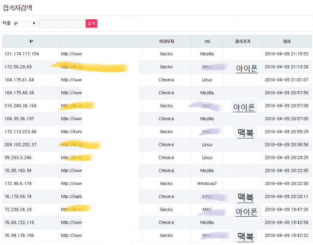Viewport: 313px width, 245px height.
Task: Click IP address 216.240.38.164
Action: [x=21, y=106]
